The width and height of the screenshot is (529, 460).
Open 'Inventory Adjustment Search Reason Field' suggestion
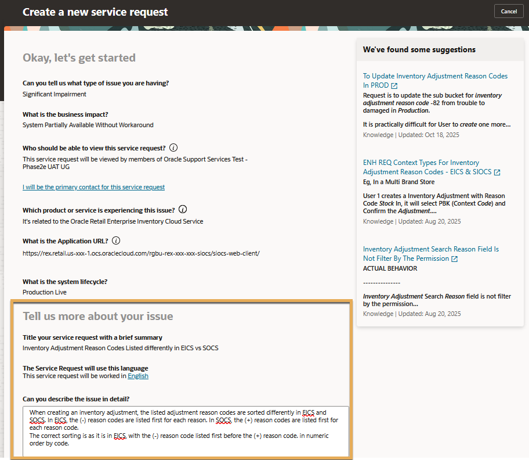[431, 254]
